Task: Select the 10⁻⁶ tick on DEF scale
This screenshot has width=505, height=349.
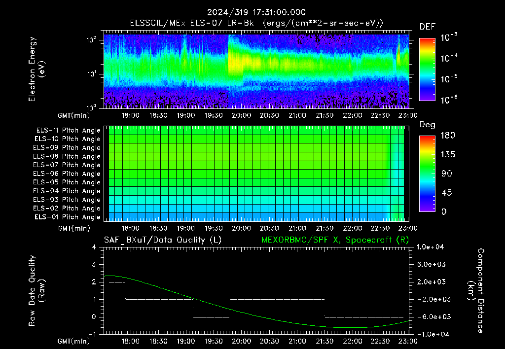Action: 449,100
